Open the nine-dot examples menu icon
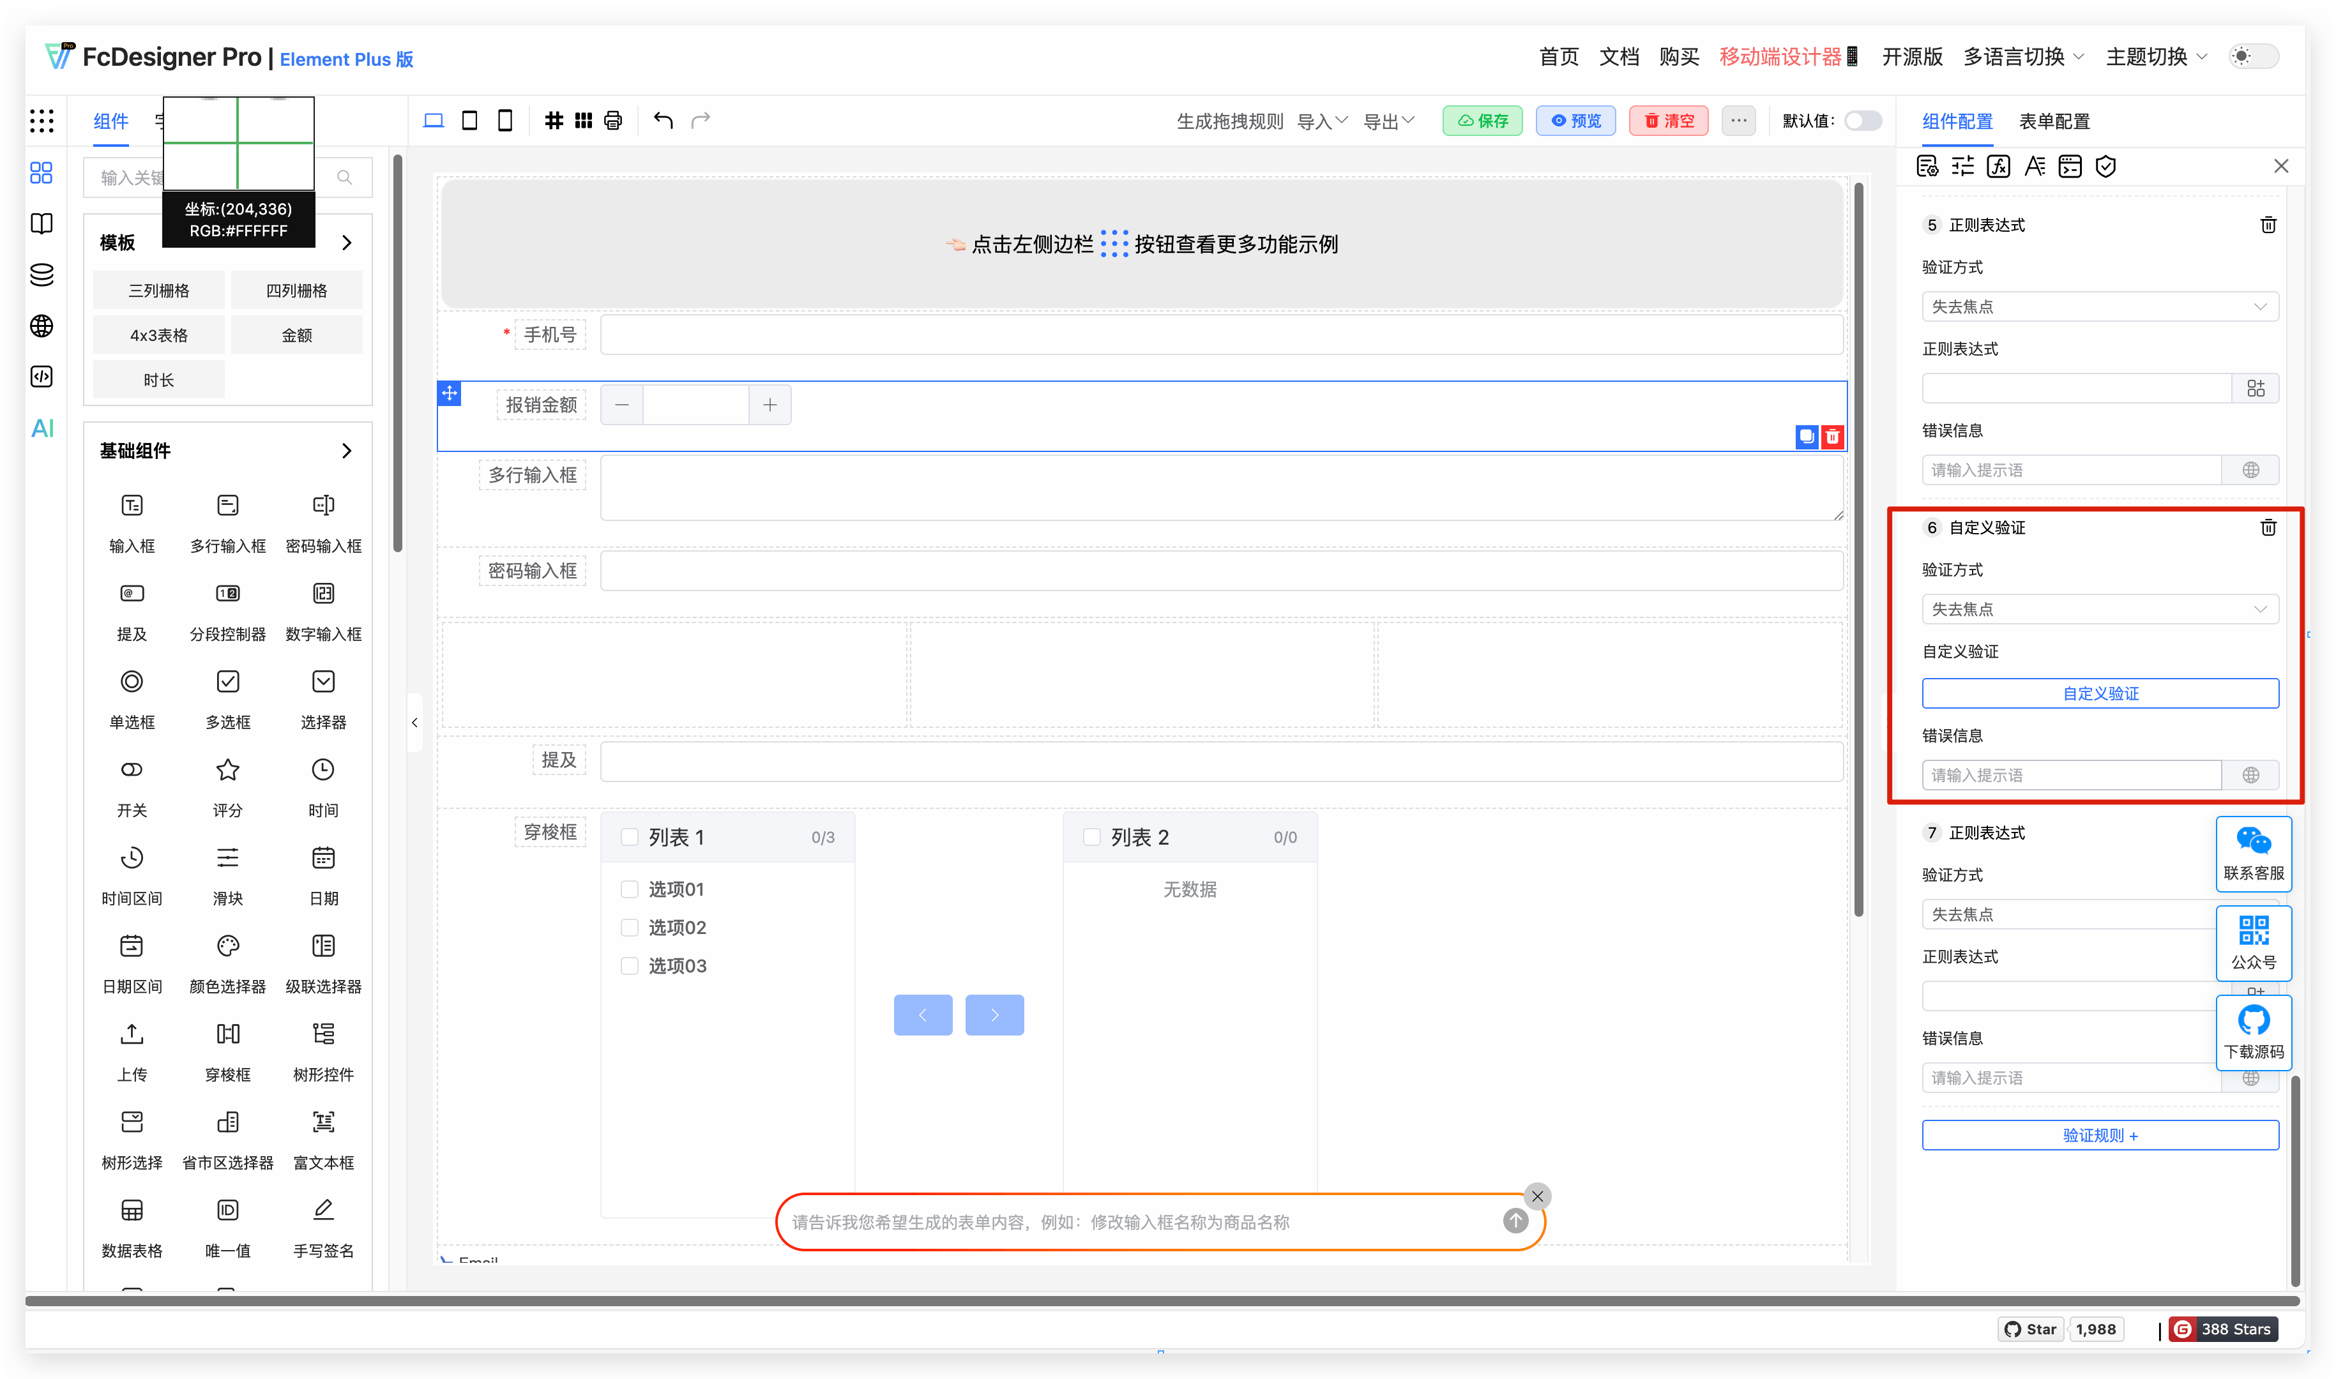 click(x=42, y=121)
